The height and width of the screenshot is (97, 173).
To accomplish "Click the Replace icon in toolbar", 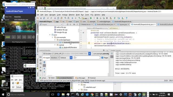I will click(x=68, y=18).
